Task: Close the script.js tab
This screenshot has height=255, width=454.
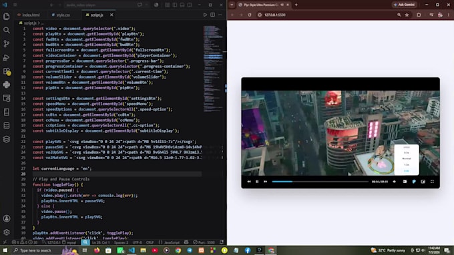Action: [x=111, y=15]
